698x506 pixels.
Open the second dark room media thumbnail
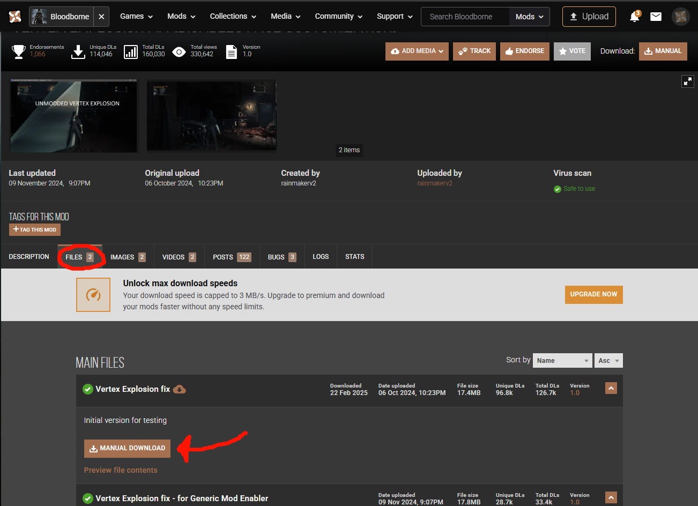tap(212, 116)
